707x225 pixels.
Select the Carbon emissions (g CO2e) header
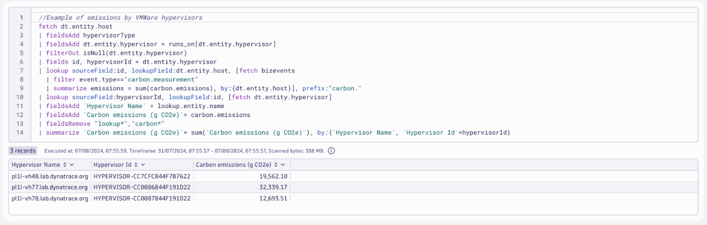(234, 165)
